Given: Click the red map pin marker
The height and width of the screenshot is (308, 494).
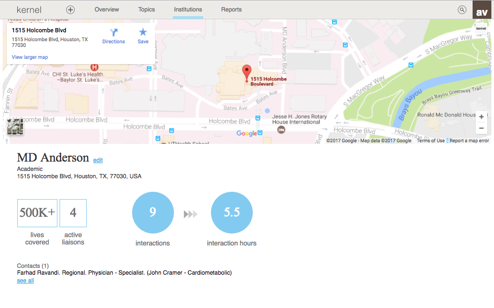Looking at the screenshot, I should (x=246, y=73).
